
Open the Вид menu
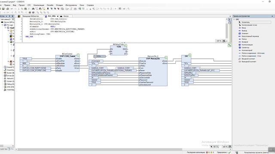pyautogui.click(x=14, y=5)
